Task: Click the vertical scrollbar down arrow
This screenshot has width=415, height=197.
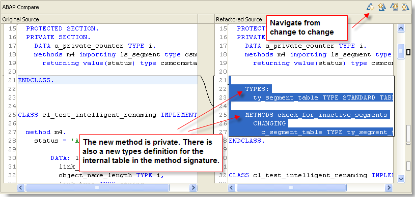Action: click(x=401, y=179)
